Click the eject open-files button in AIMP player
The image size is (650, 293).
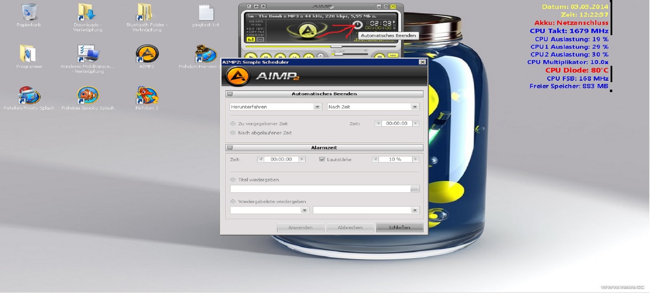320,55
